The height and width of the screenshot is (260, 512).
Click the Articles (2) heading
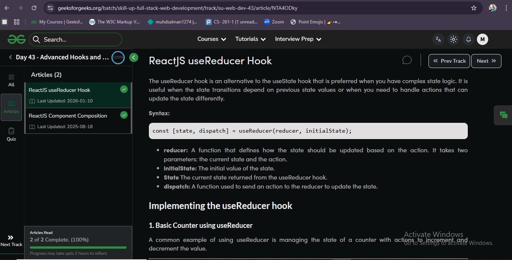[x=46, y=75]
